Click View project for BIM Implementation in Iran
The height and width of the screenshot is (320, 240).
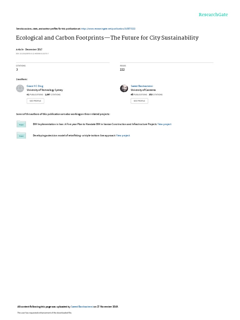point(164,124)
